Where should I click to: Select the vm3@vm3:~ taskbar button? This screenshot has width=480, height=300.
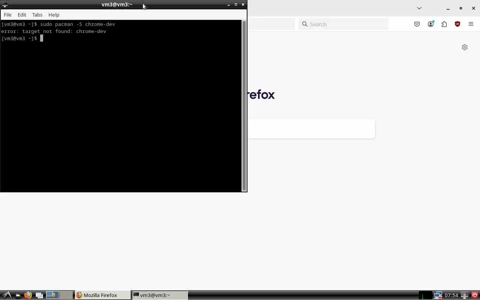pyautogui.click(x=160, y=295)
